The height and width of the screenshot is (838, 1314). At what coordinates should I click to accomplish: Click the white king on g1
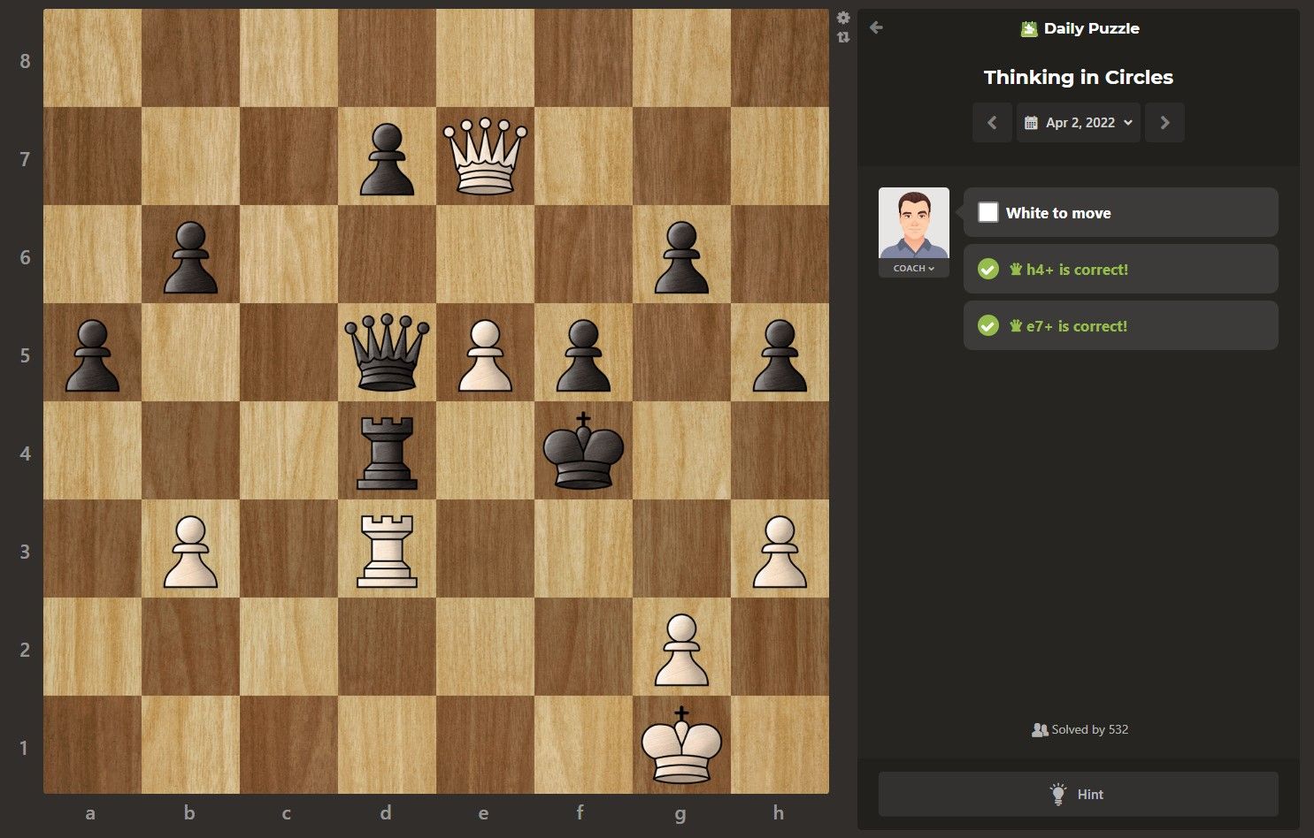pyautogui.click(x=680, y=747)
